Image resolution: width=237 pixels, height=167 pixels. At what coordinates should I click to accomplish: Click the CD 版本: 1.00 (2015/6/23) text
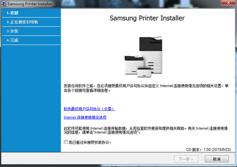click(209, 150)
